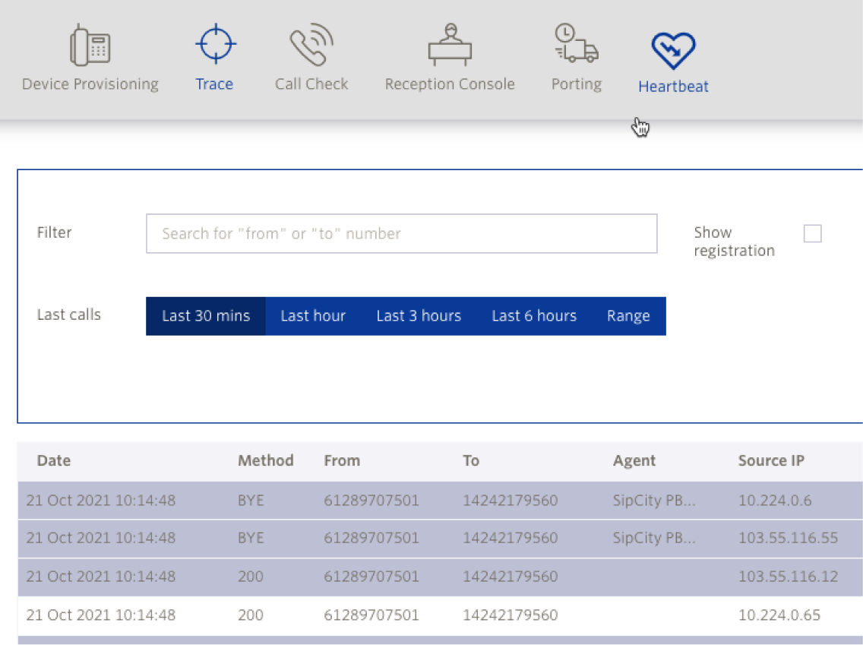
Task: Open the Porting truck icon
Action: [x=576, y=43]
